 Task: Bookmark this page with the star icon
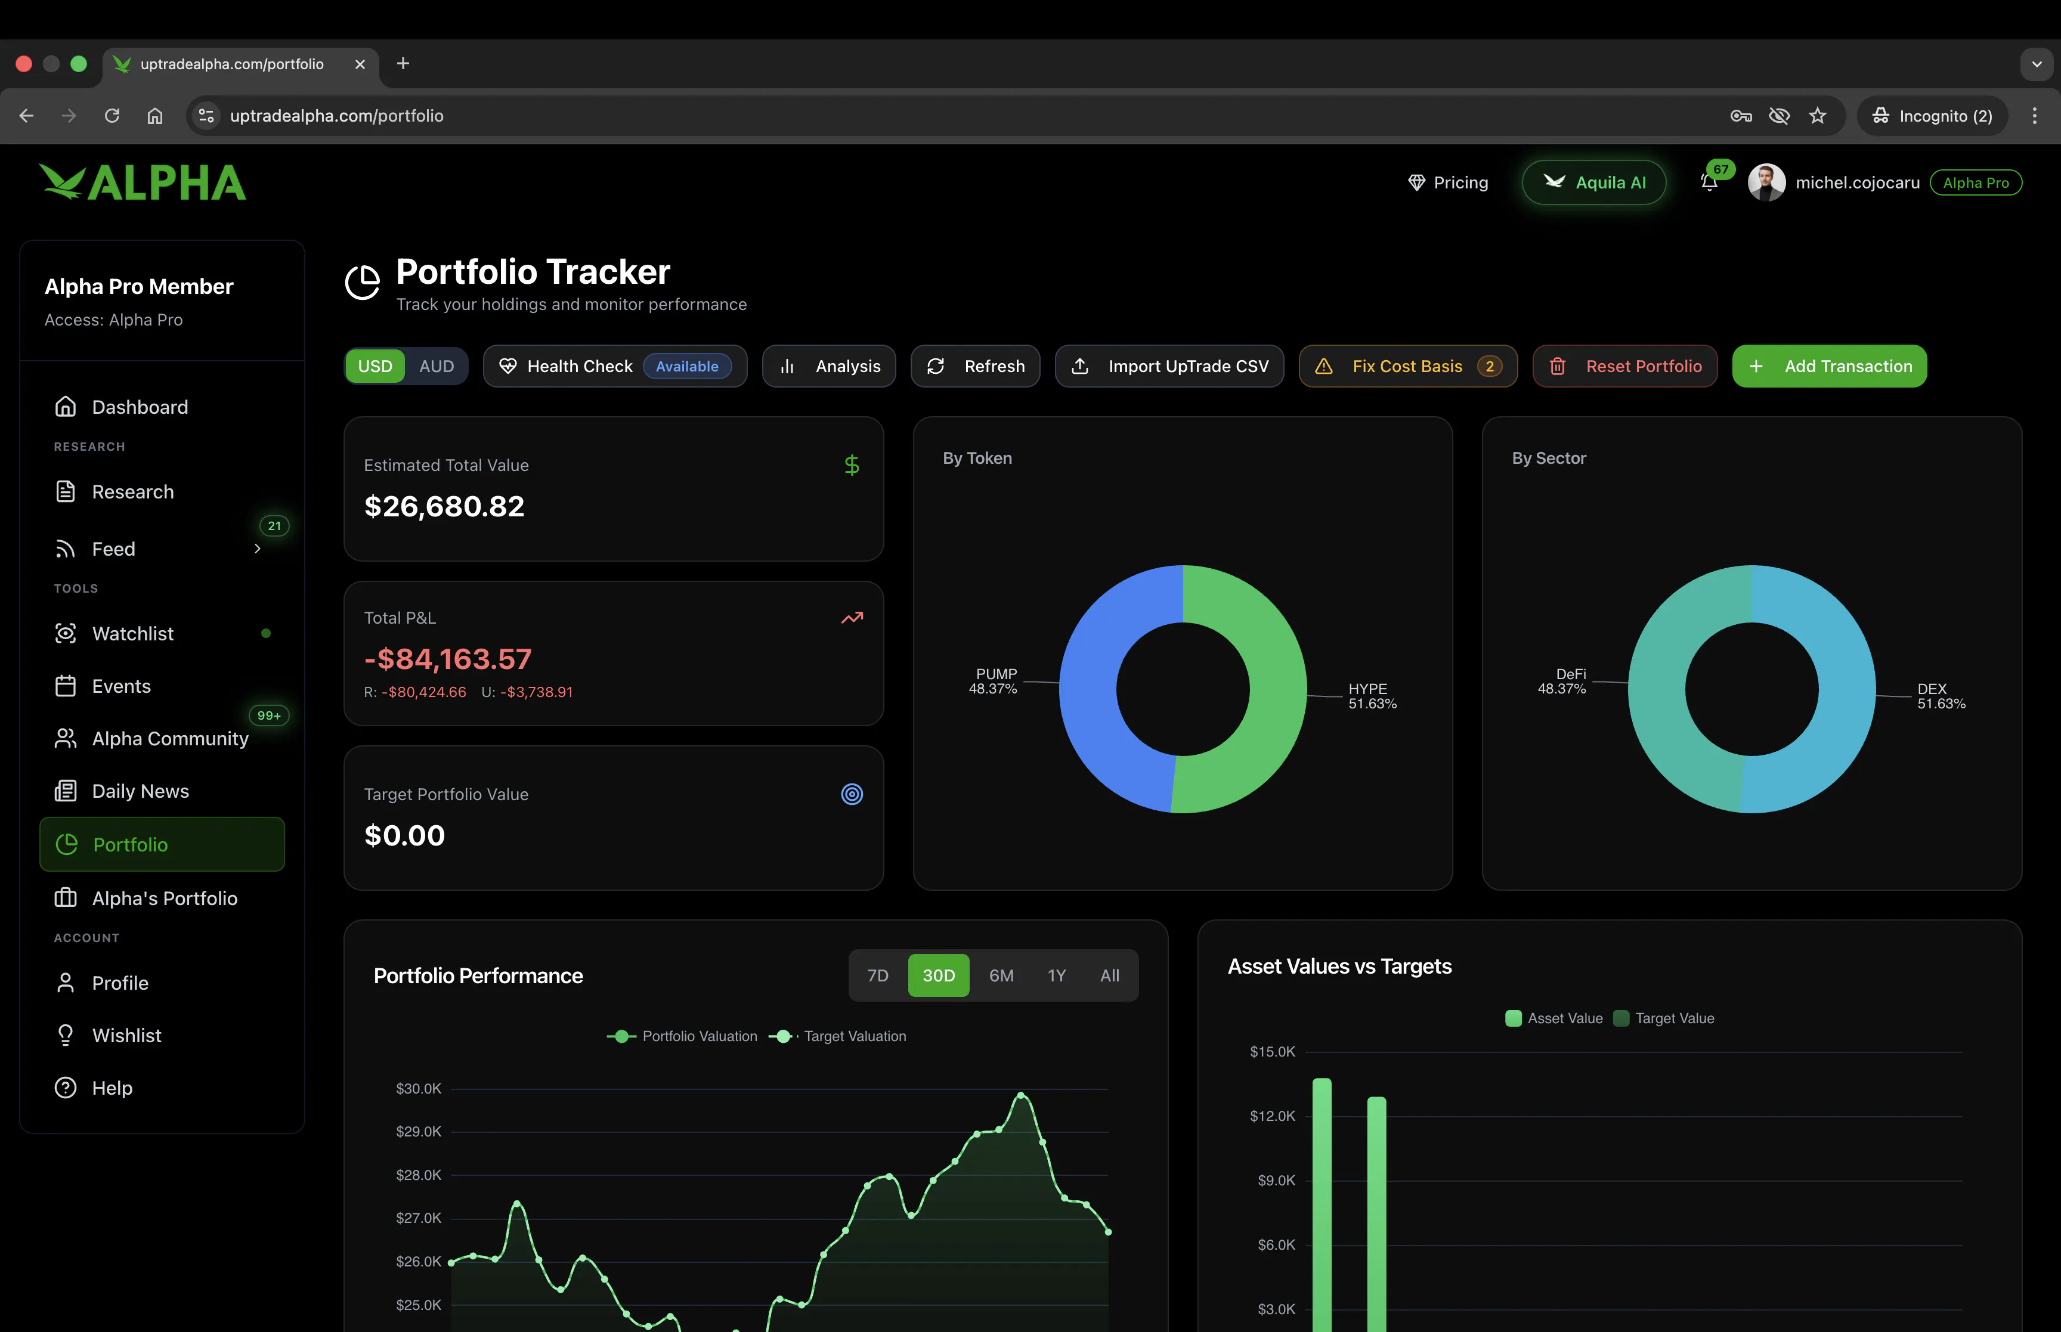(1818, 115)
